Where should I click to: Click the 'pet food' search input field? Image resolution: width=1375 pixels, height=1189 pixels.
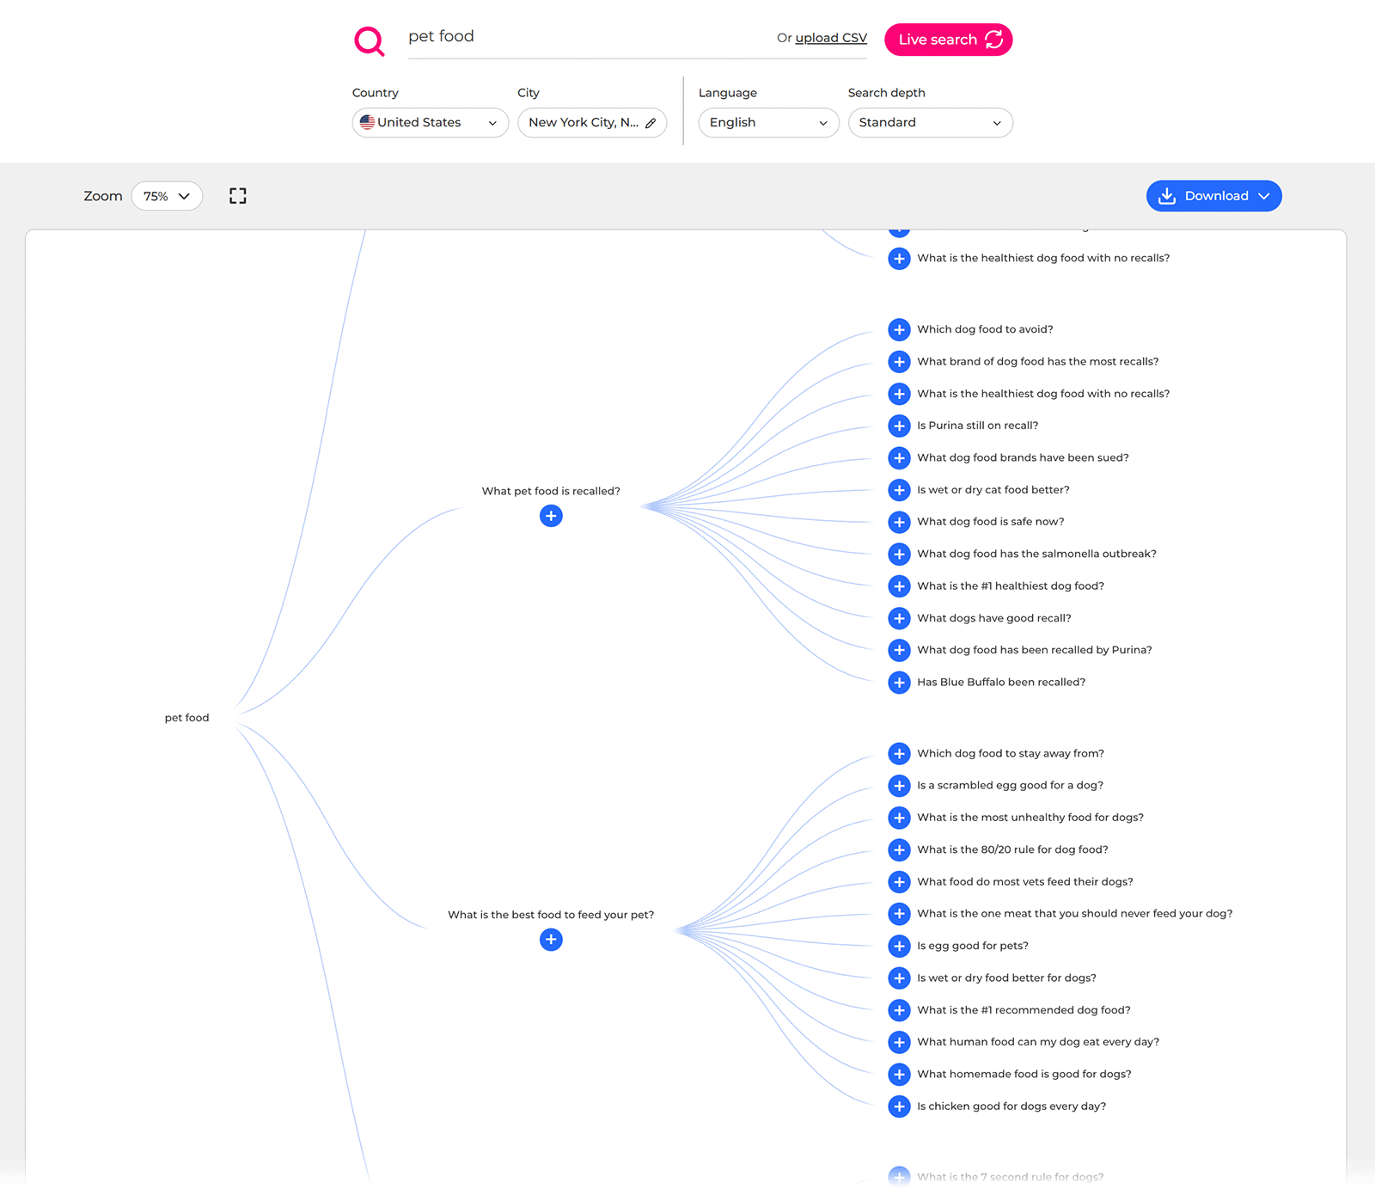[x=559, y=36]
